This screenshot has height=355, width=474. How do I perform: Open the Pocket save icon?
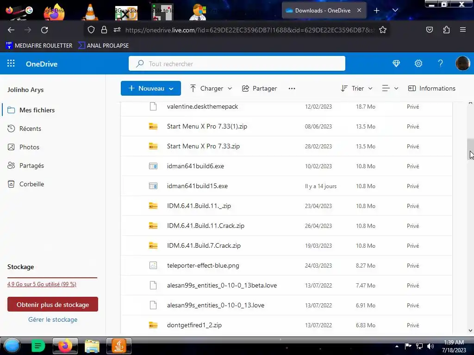pyautogui.click(x=429, y=30)
